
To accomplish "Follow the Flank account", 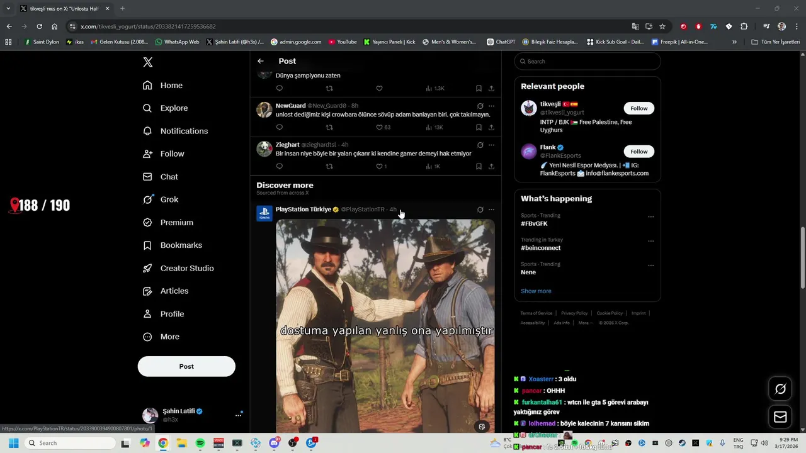I will click(639, 152).
